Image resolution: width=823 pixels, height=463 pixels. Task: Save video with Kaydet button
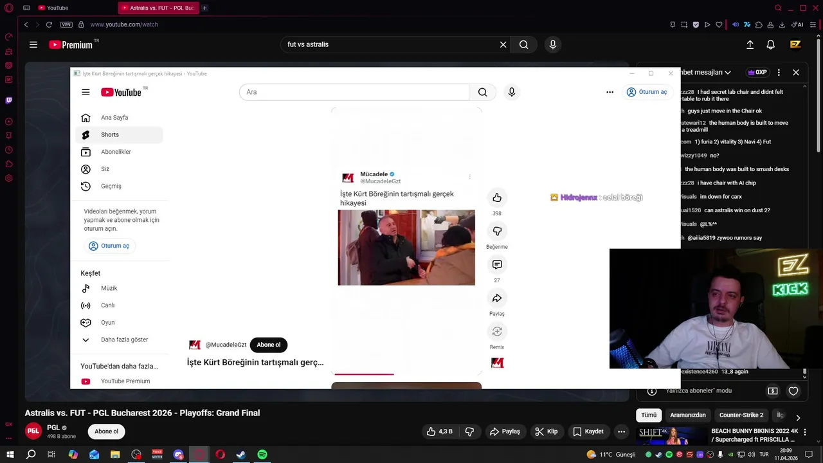(588, 431)
